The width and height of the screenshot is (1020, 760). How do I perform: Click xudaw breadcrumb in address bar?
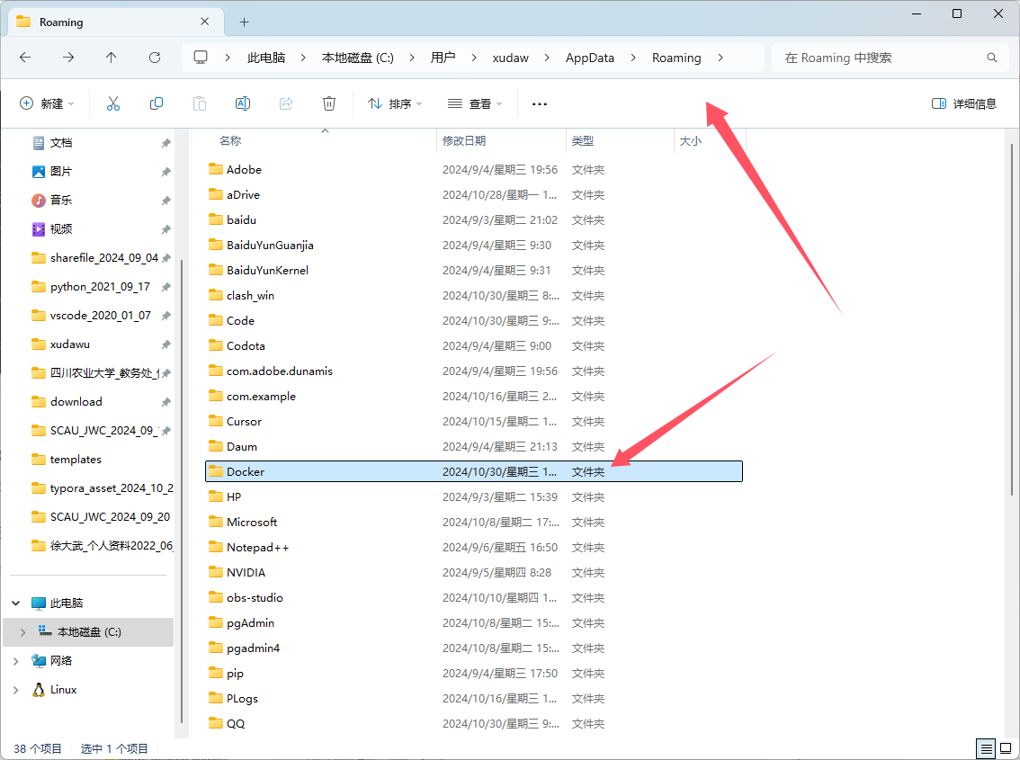coord(511,58)
